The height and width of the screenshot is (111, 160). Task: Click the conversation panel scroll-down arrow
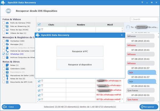point(158,102)
